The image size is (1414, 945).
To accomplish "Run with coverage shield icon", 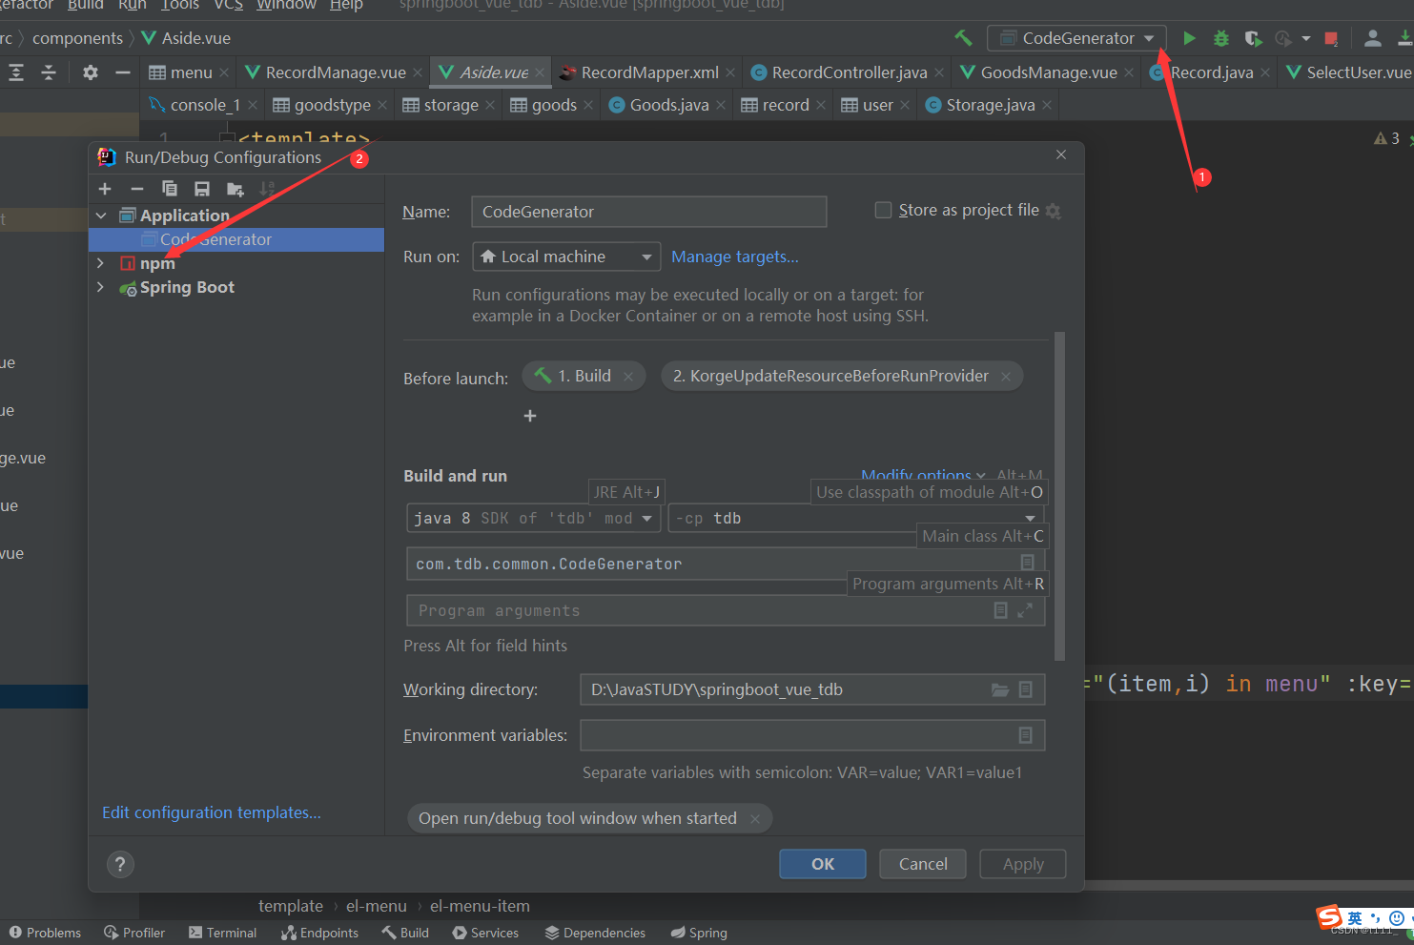I will 1253,38.
